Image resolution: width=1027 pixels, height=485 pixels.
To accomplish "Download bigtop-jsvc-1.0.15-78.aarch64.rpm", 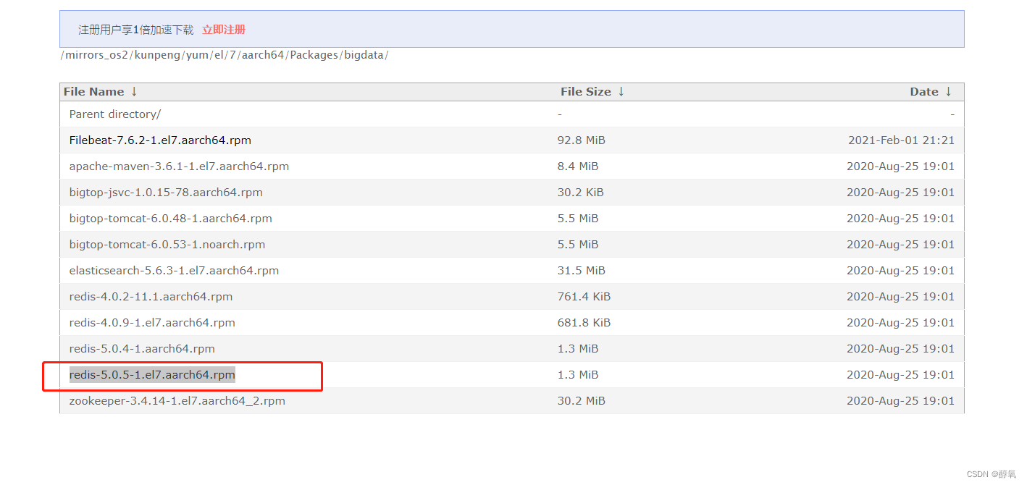I will (x=166, y=193).
